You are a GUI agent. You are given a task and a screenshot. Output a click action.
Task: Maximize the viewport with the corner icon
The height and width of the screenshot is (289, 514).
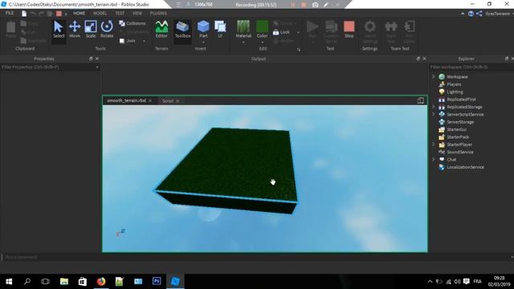click(x=421, y=100)
